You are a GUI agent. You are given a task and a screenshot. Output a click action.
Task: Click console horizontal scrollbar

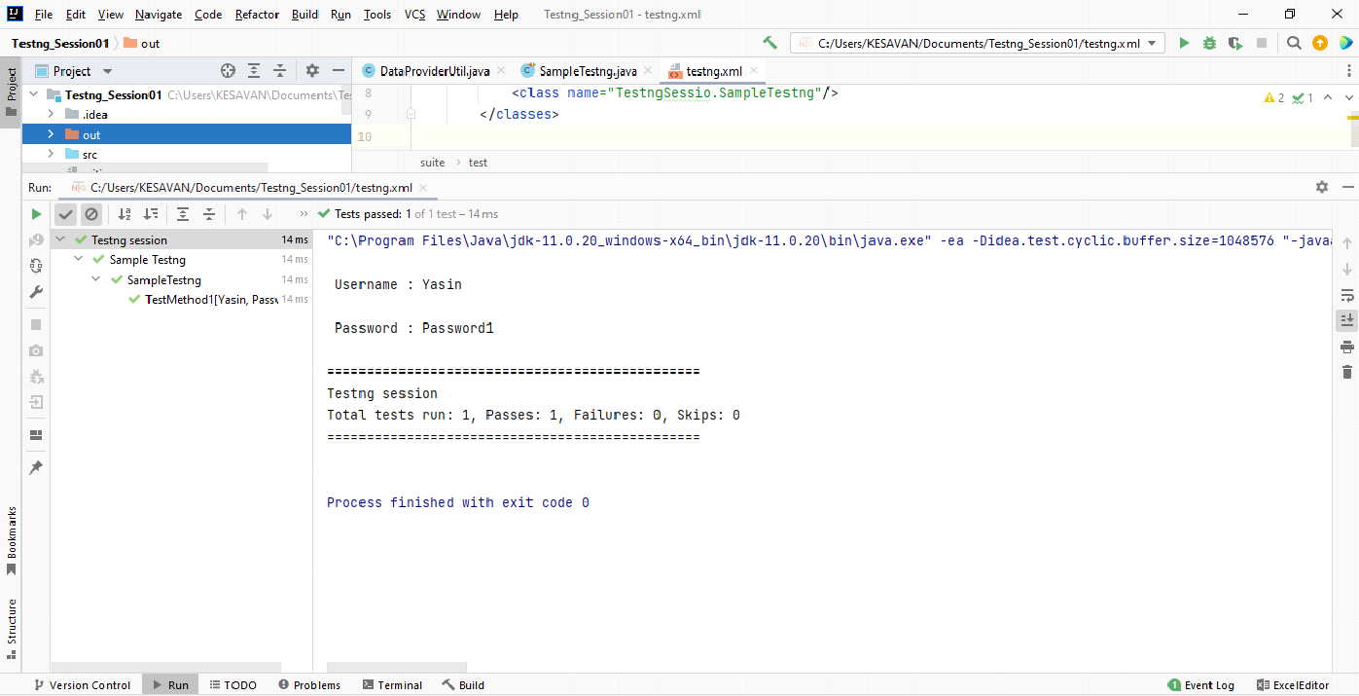click(397, 668)
